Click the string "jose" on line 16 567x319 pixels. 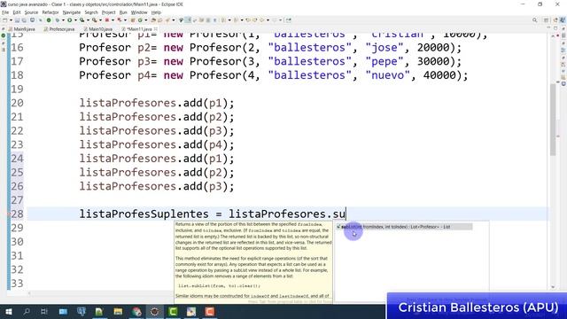tap(384, 47)
